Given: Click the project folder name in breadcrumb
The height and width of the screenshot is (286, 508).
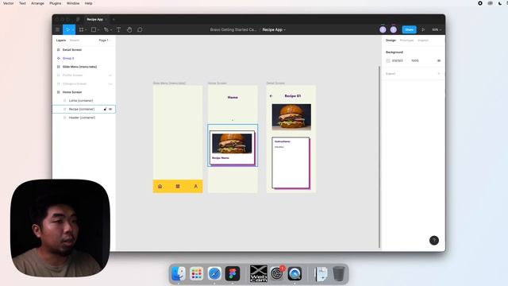Looking at the screenshot, I should click(x=233, y=29).
